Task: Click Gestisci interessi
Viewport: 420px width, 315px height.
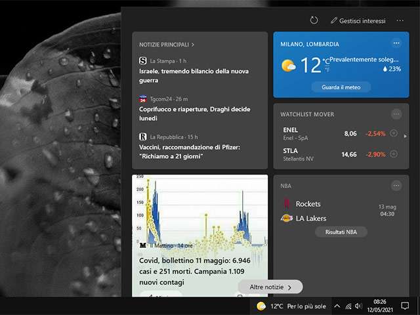Action: pos(358,21)
